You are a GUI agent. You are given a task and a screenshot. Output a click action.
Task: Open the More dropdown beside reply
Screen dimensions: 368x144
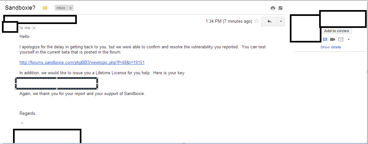click(x=281, y=21)
